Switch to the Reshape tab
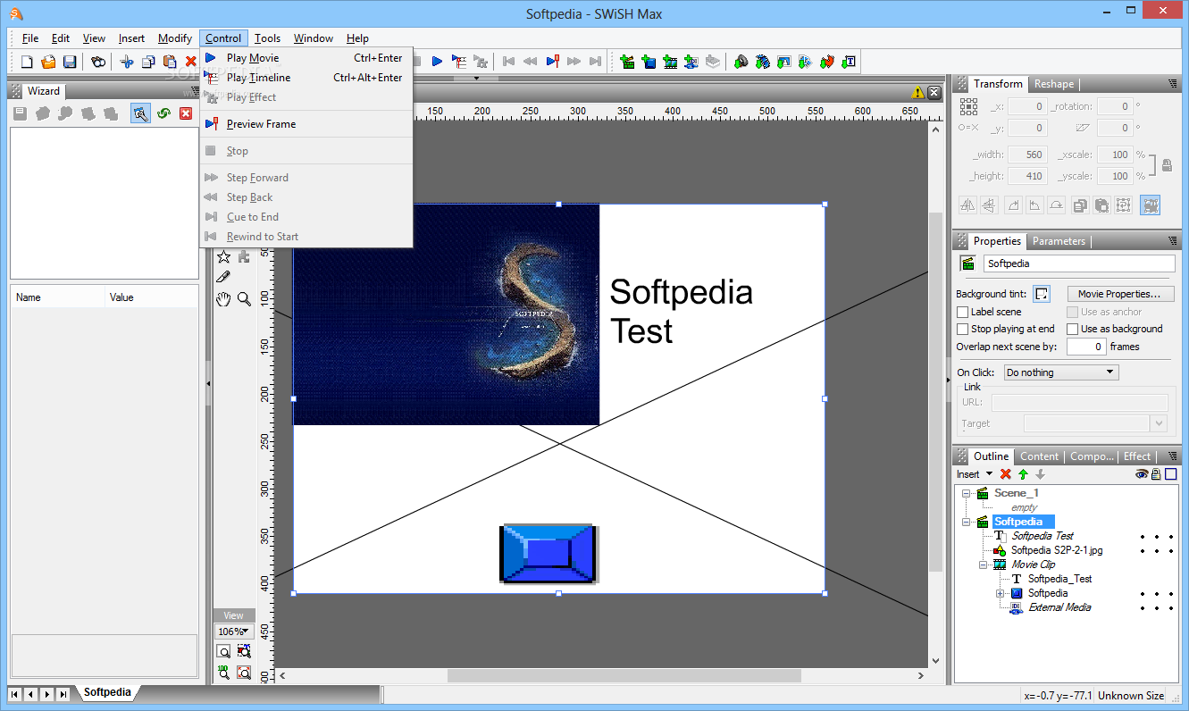Screen dimensions: 1189x711 1054,84
